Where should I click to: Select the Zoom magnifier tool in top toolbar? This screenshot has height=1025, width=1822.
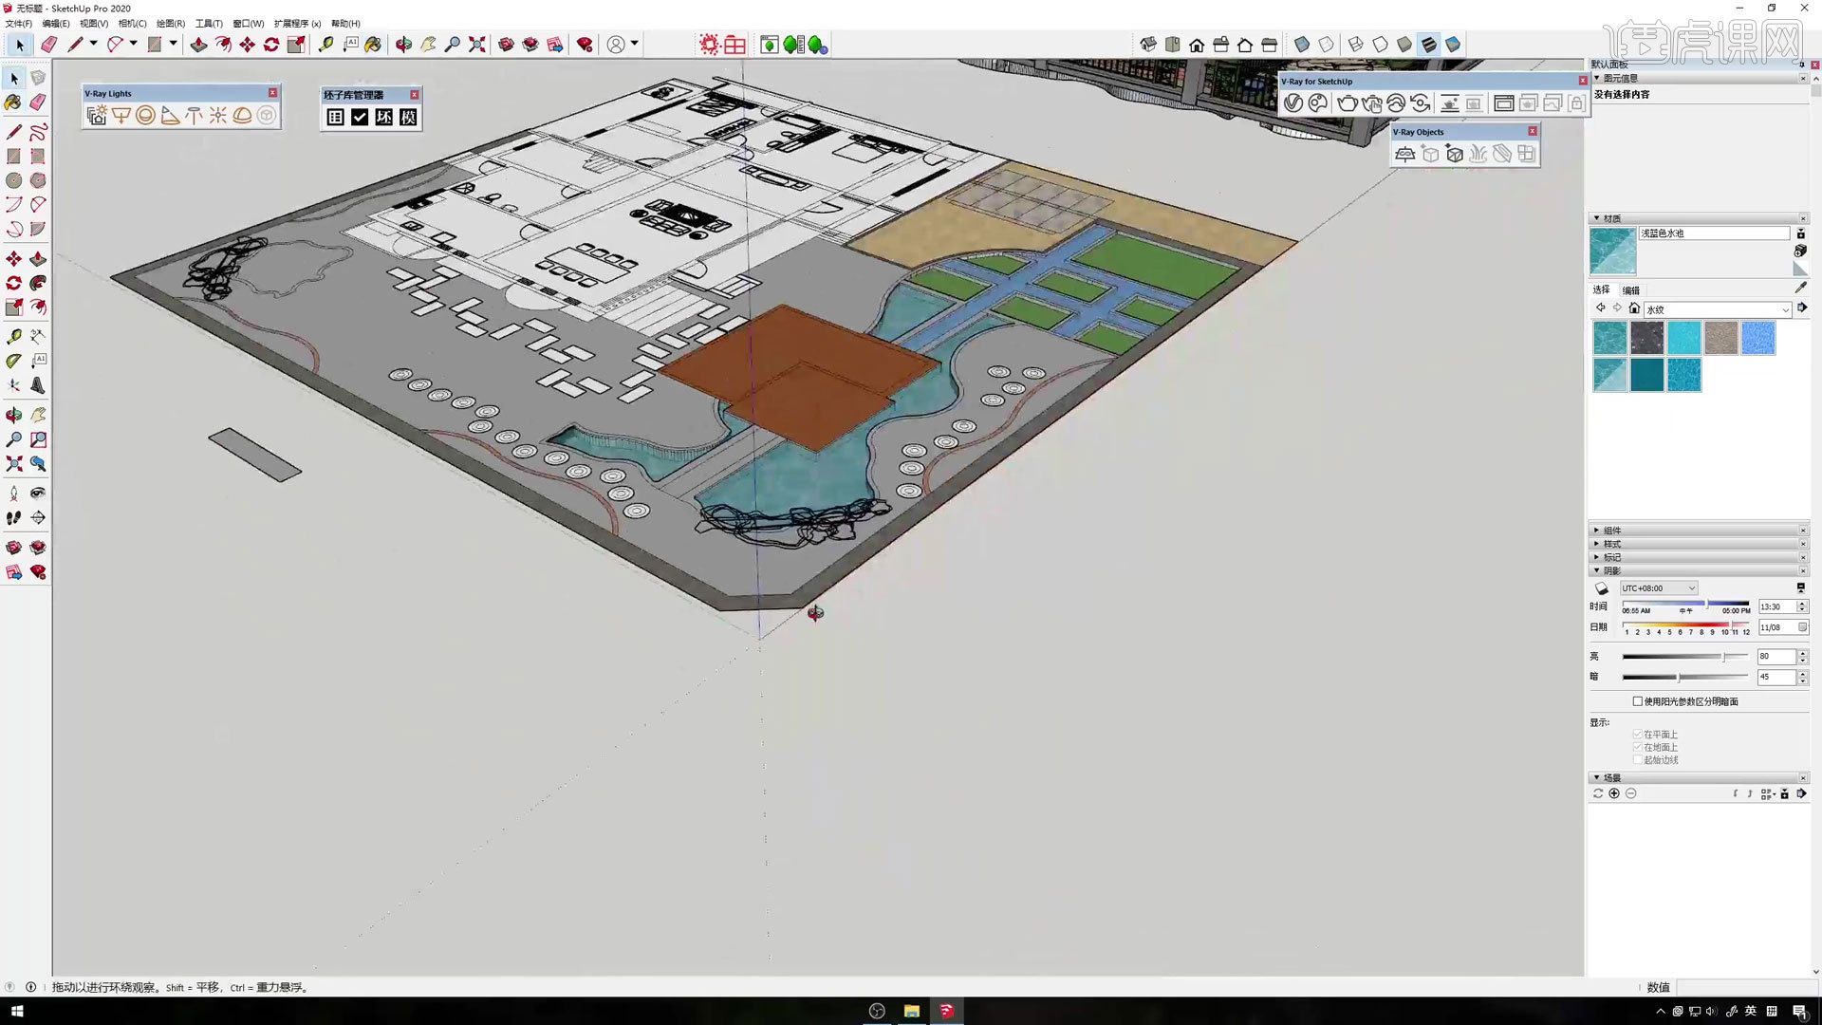pyautogui.click(x=453, y=45)
